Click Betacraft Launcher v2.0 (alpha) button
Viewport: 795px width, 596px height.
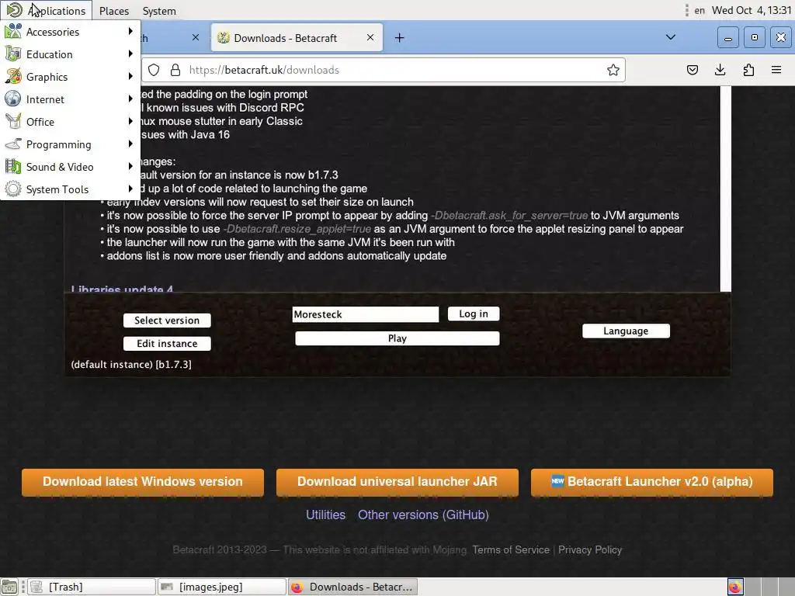(651, 482)
